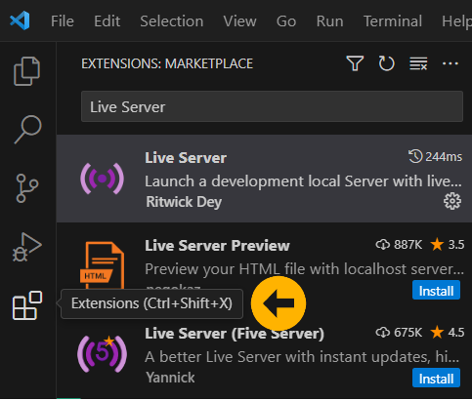Clear extensions search results

tap(418, 63)
